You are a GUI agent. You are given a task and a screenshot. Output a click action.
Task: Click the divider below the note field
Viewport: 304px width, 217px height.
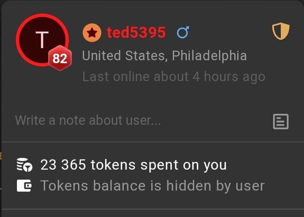[153, 142]
